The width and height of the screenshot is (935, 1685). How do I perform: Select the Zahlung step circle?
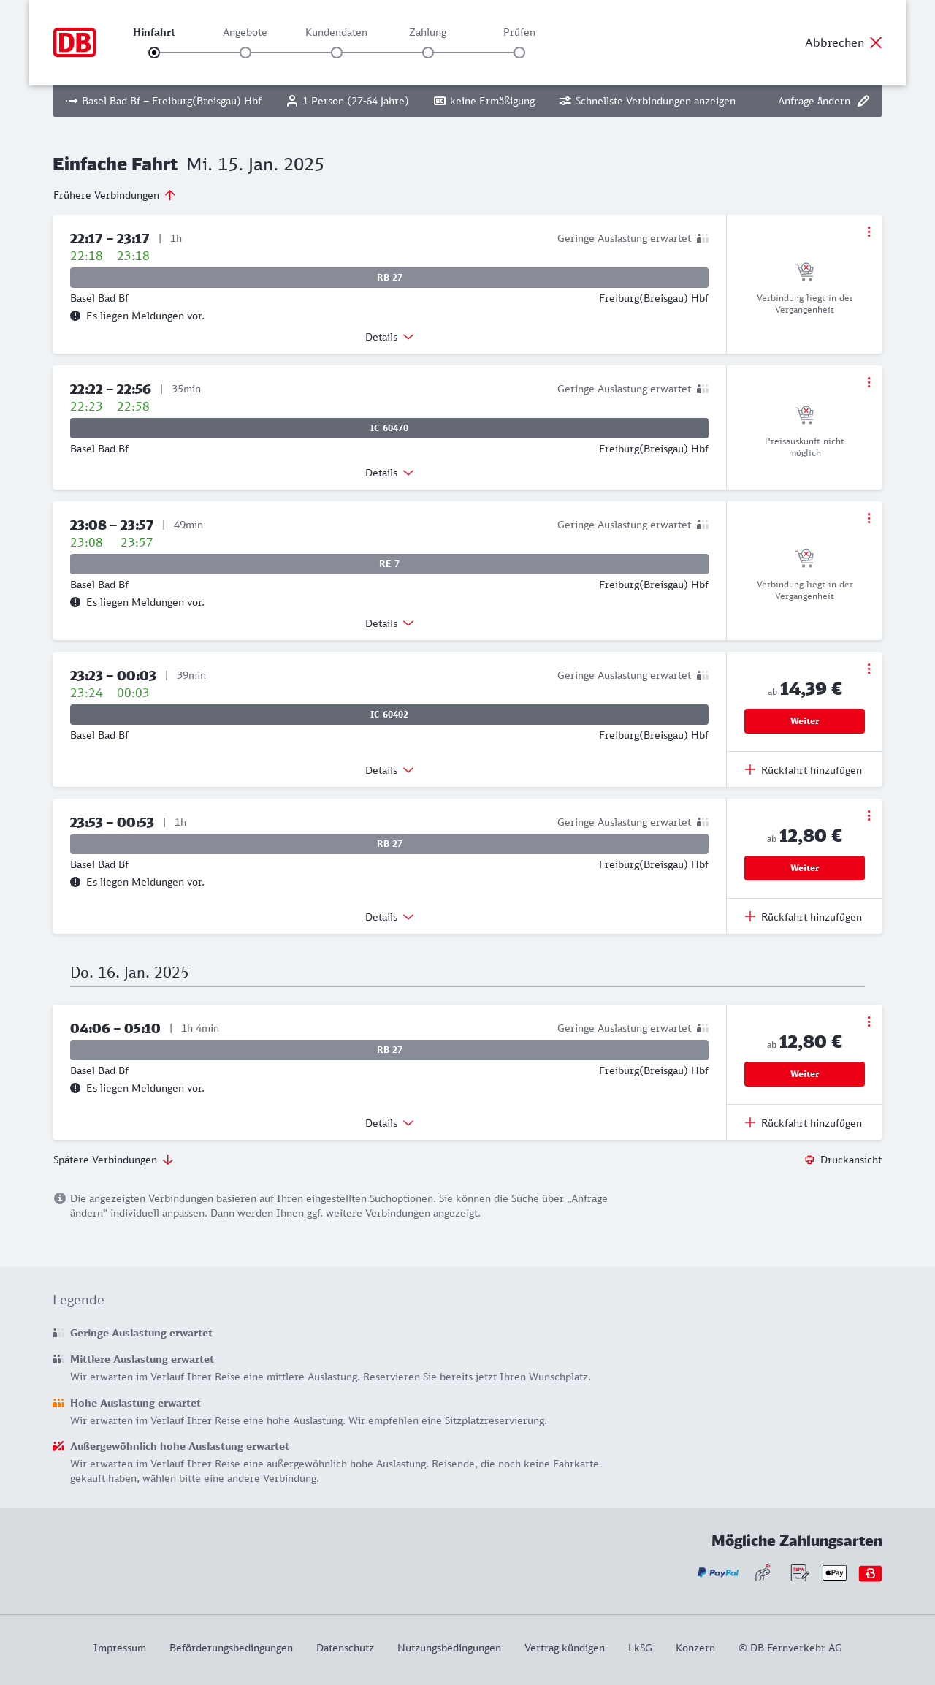(x=428, y=53)
